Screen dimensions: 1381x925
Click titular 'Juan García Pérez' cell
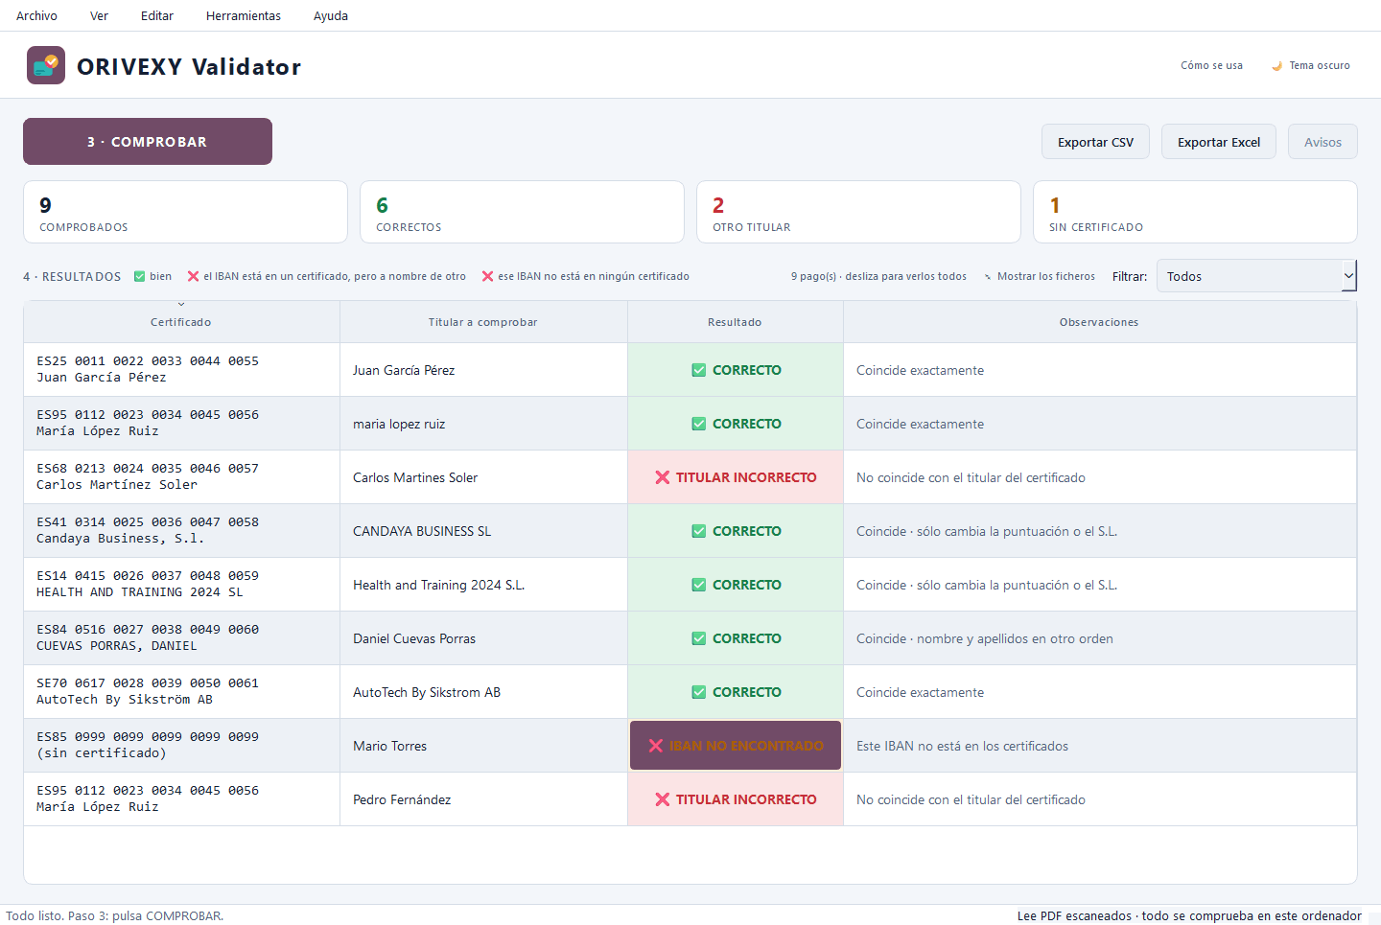coord(483,370)
